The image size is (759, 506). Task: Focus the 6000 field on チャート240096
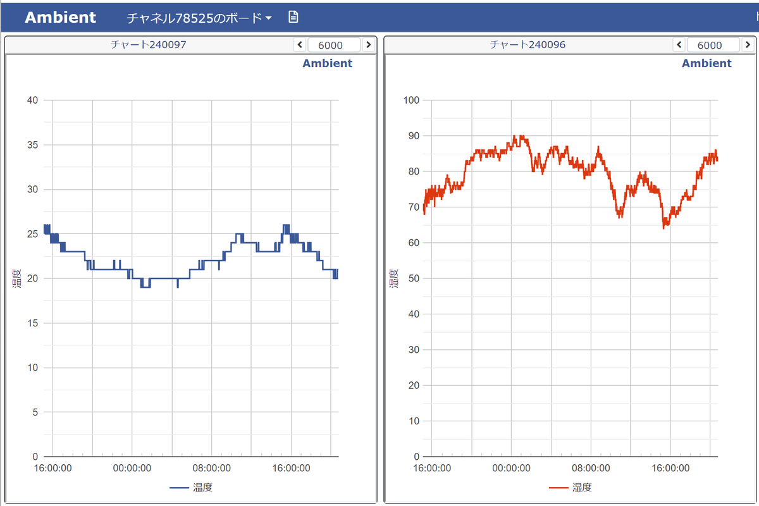(x=713, y=45)
